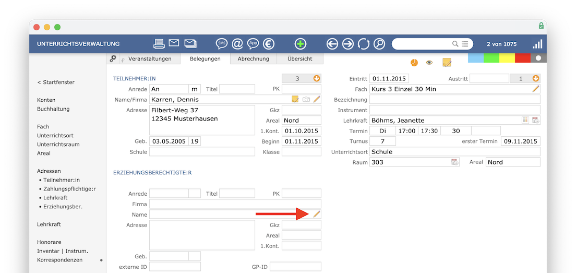The width and height of the screenshot is (576, 273).
Task: Click the Eintritt date field 01.11.2015
Action: (x=389, y=78)
